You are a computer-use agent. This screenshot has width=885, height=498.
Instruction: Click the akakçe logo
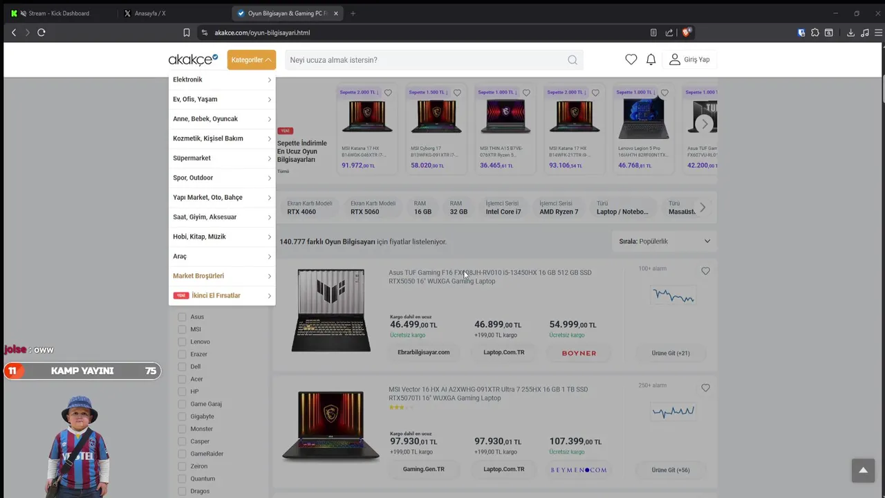pyautogui.click(x=193, y=59)
